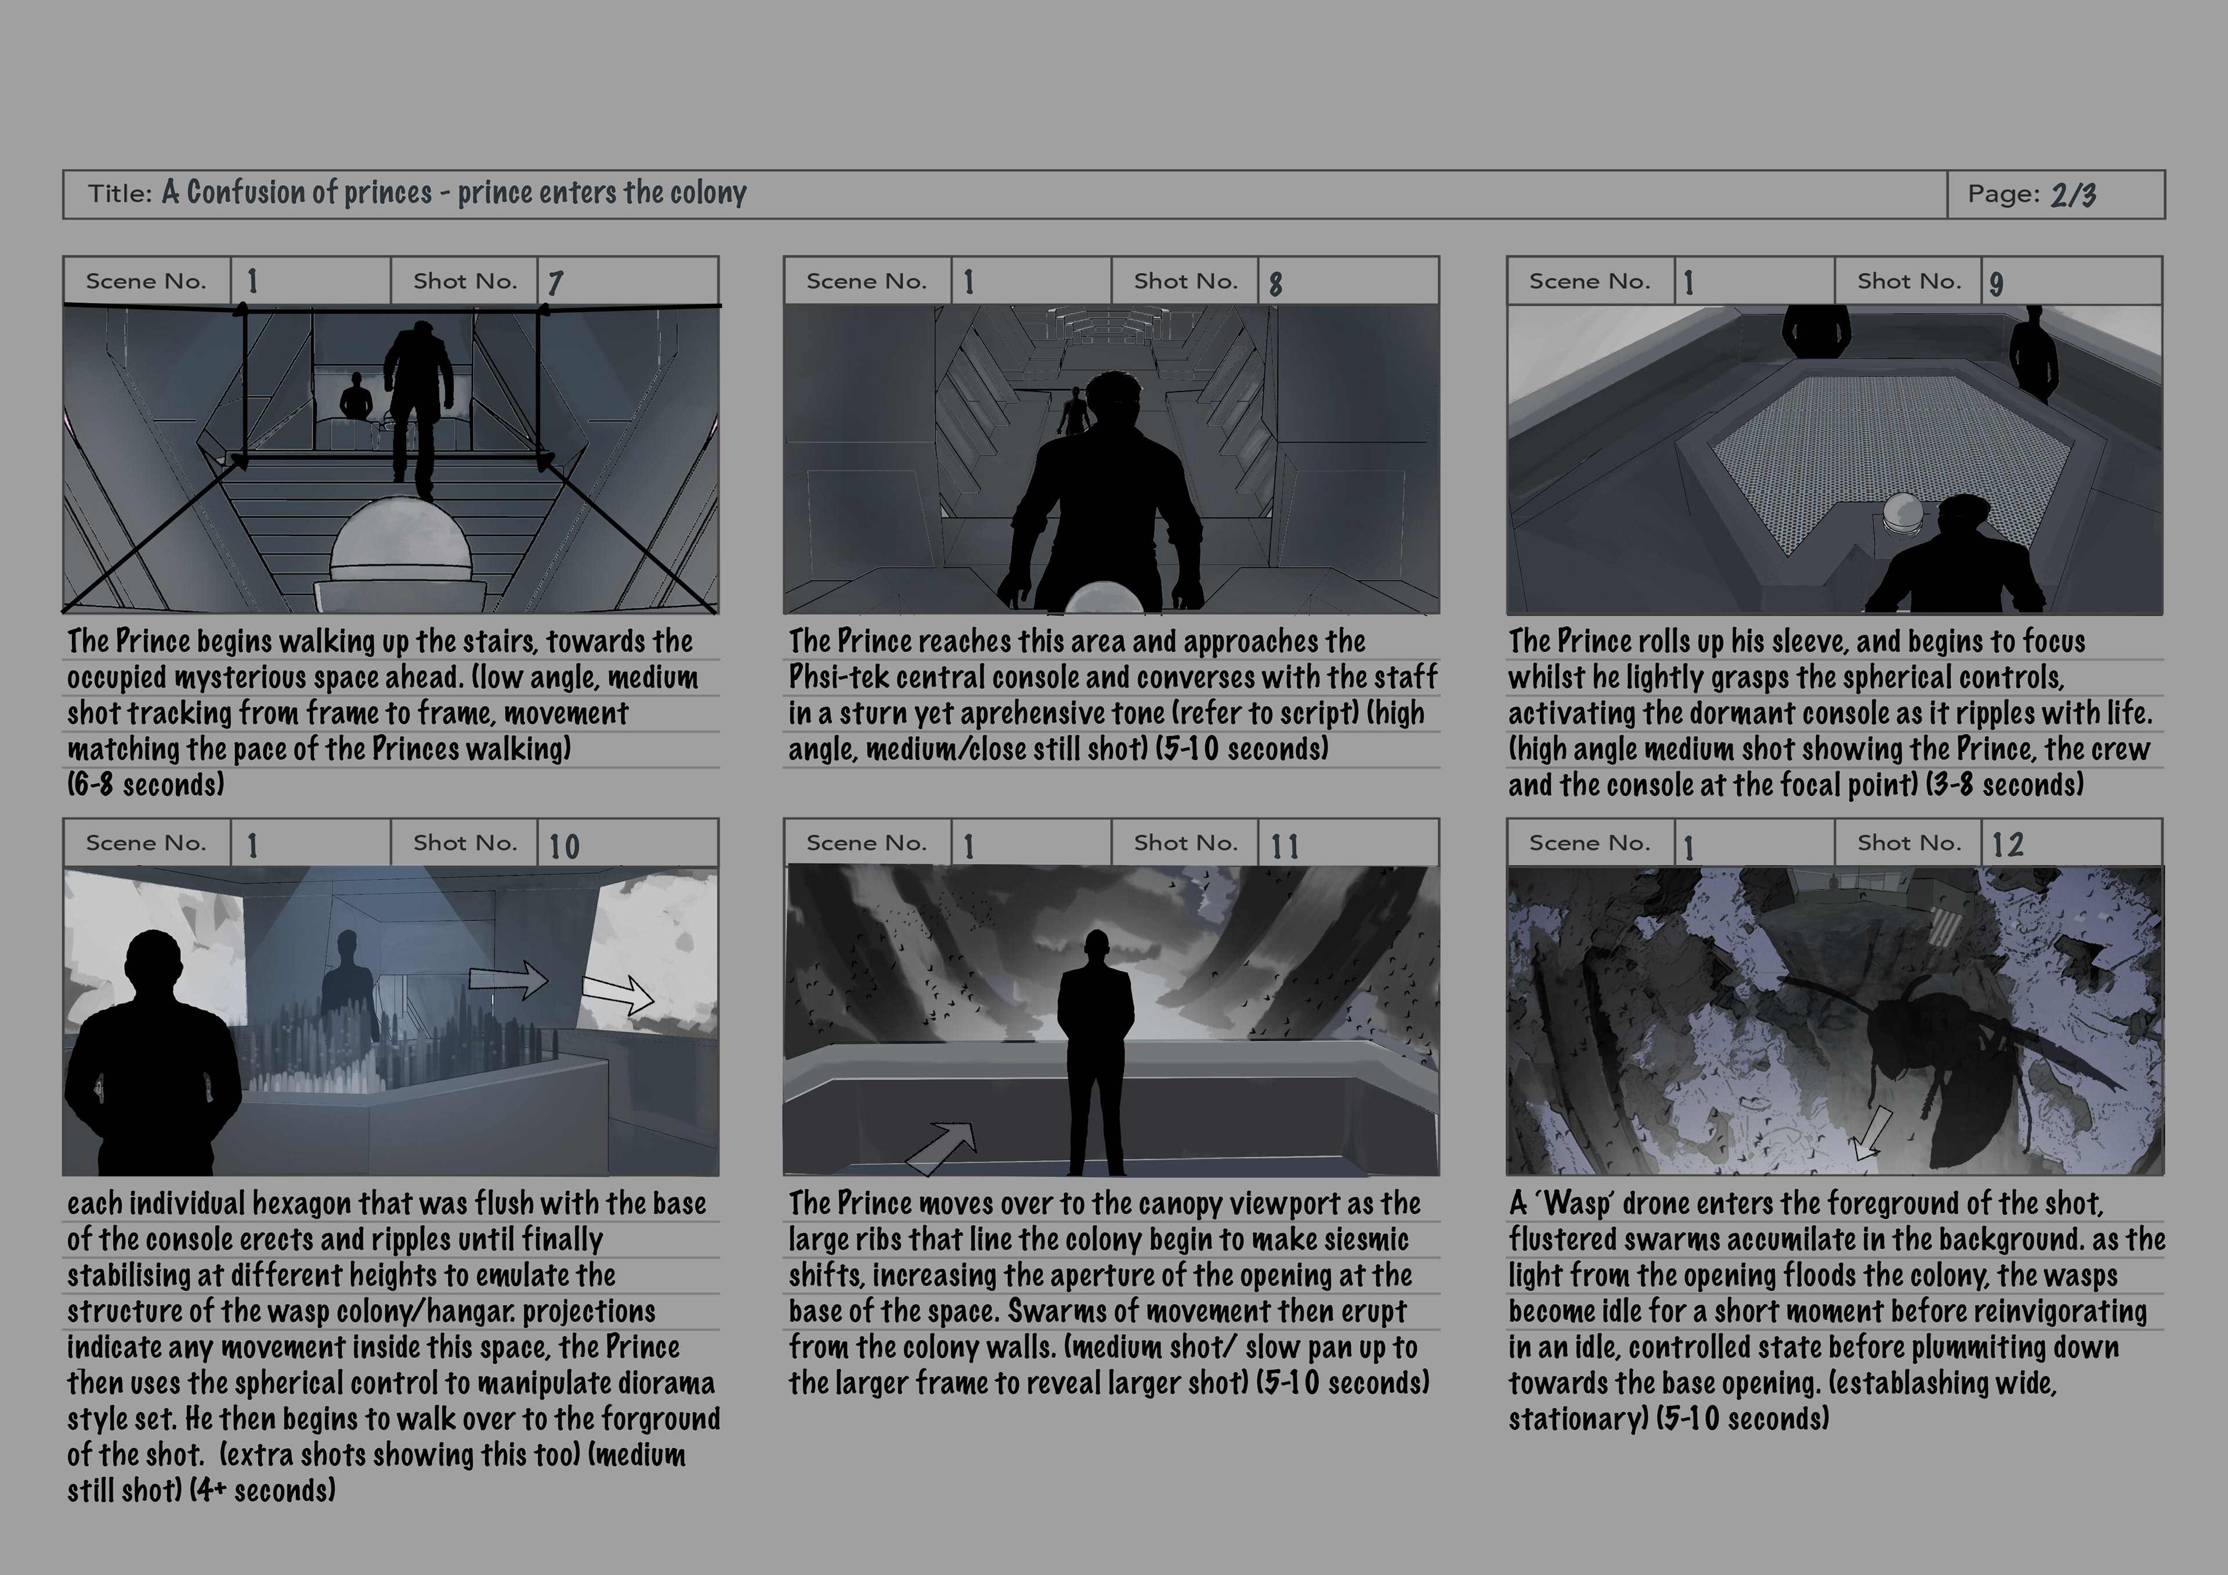Click shot number '8' field

point(1349,281)
